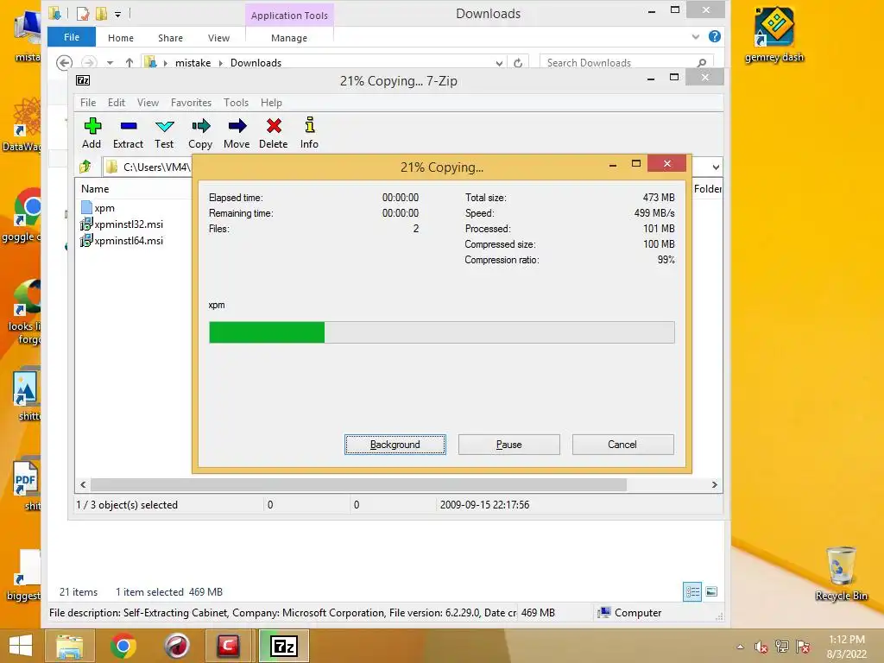Open the 7-Zip Favorites menu
The height and width of the screenshot is (663, 884).
[x=191, y=103]
